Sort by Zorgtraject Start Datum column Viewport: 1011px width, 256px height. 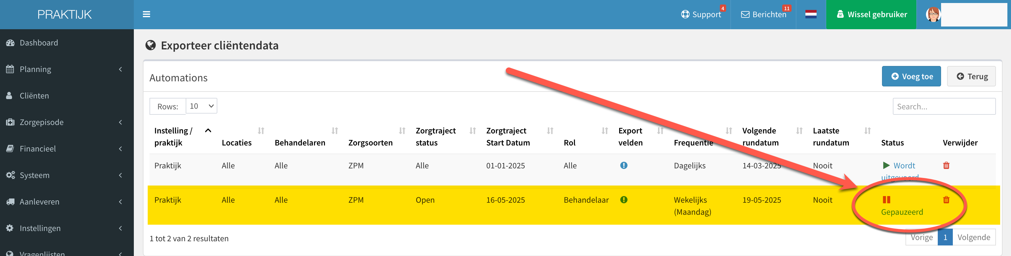(550, 131)
